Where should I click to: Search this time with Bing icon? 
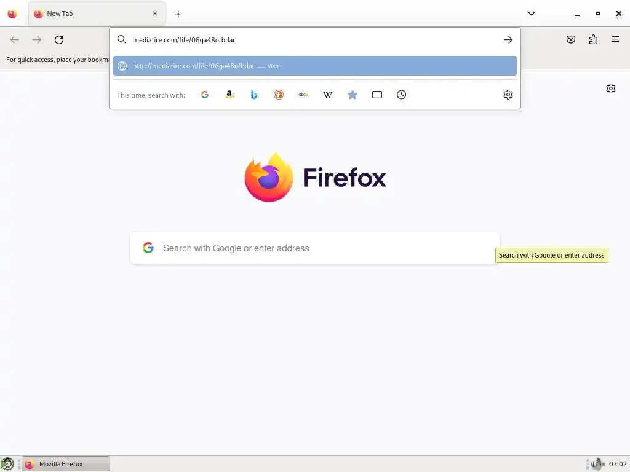[254, 95]
